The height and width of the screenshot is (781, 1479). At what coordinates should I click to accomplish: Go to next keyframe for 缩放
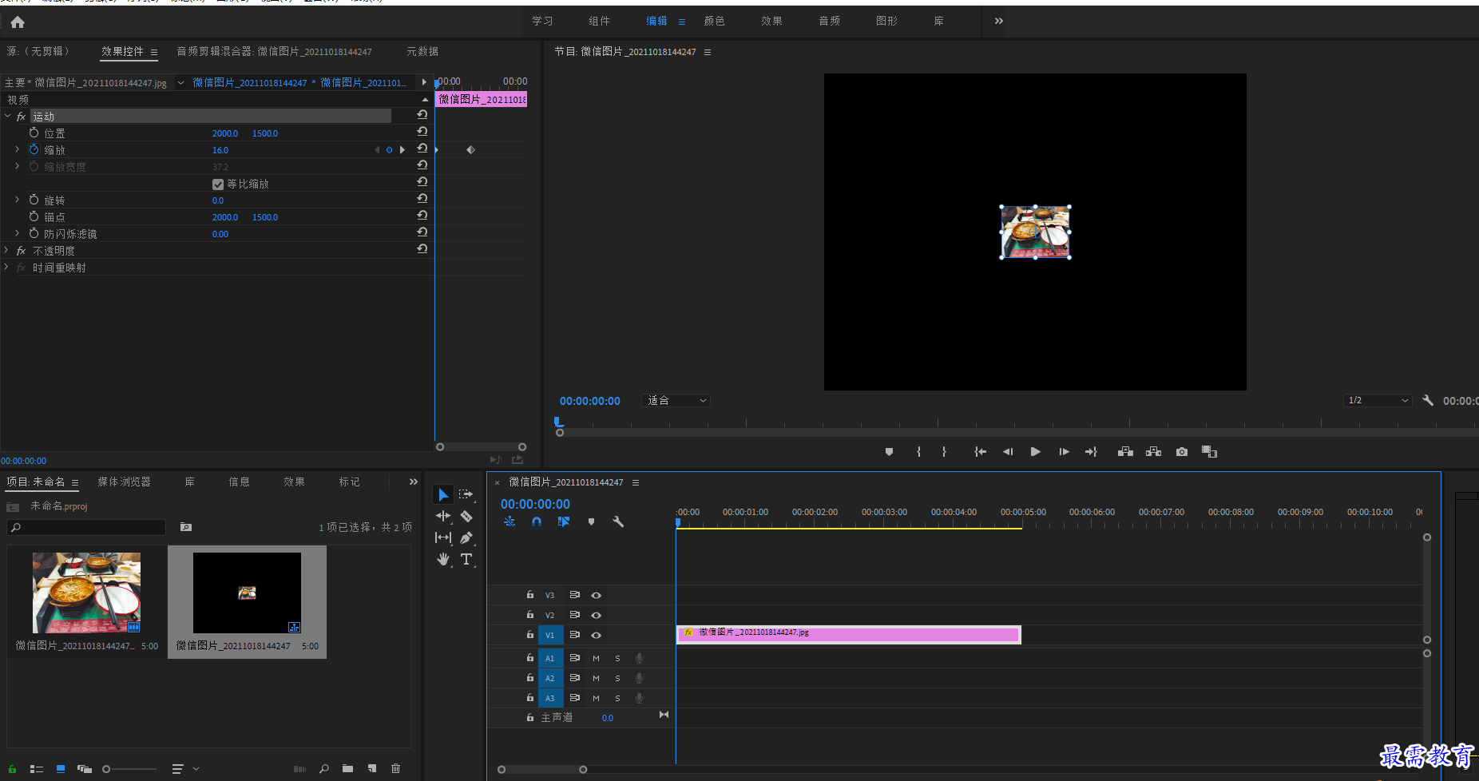pos(402,149)
